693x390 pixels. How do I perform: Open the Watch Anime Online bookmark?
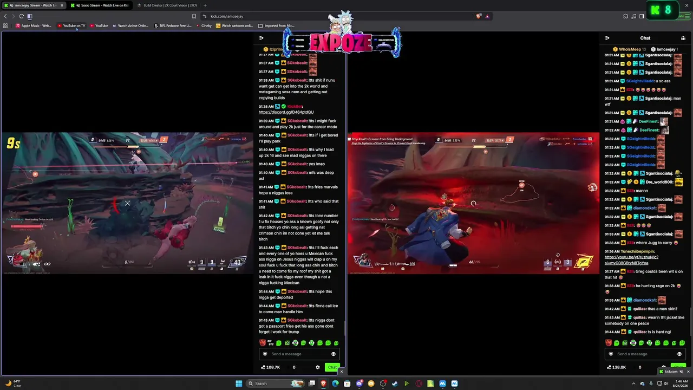130,25
